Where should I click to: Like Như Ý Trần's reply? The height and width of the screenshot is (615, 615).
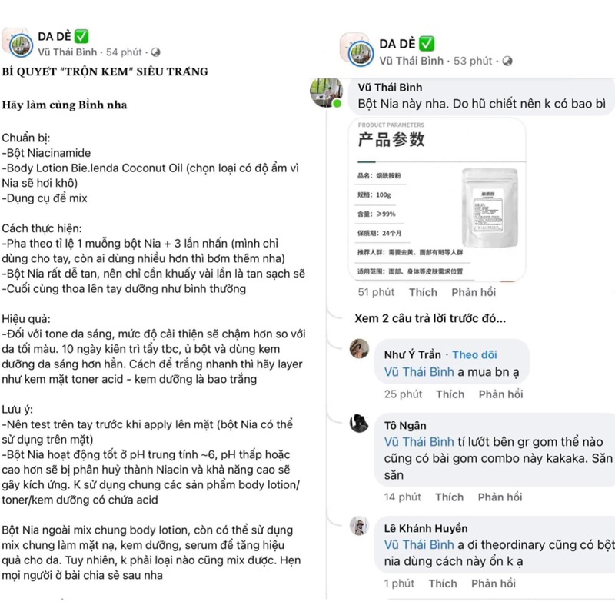click(x=450, y=394)
